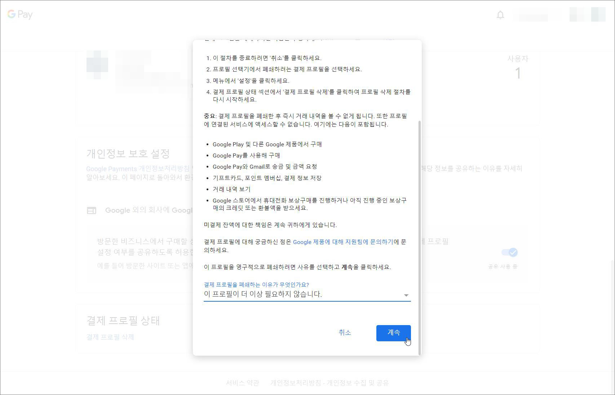Click the 결제 프로필 삭제 link

110,337
